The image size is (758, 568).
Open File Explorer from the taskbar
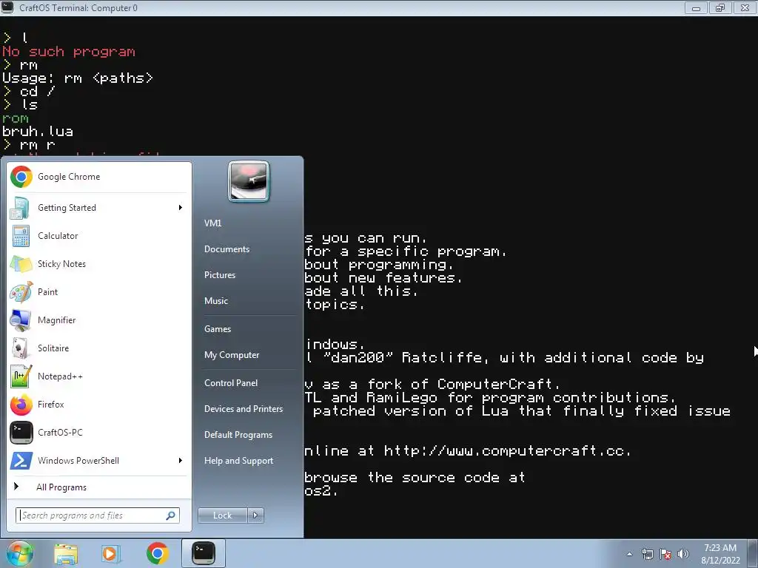coord(66,553)
